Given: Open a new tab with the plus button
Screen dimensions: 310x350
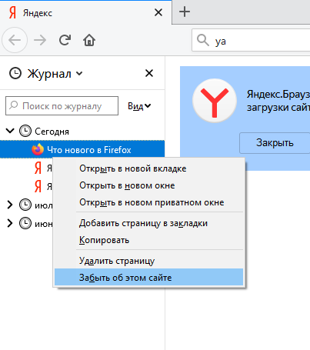Looking at the screenshot, I should (x=185, y=12).
